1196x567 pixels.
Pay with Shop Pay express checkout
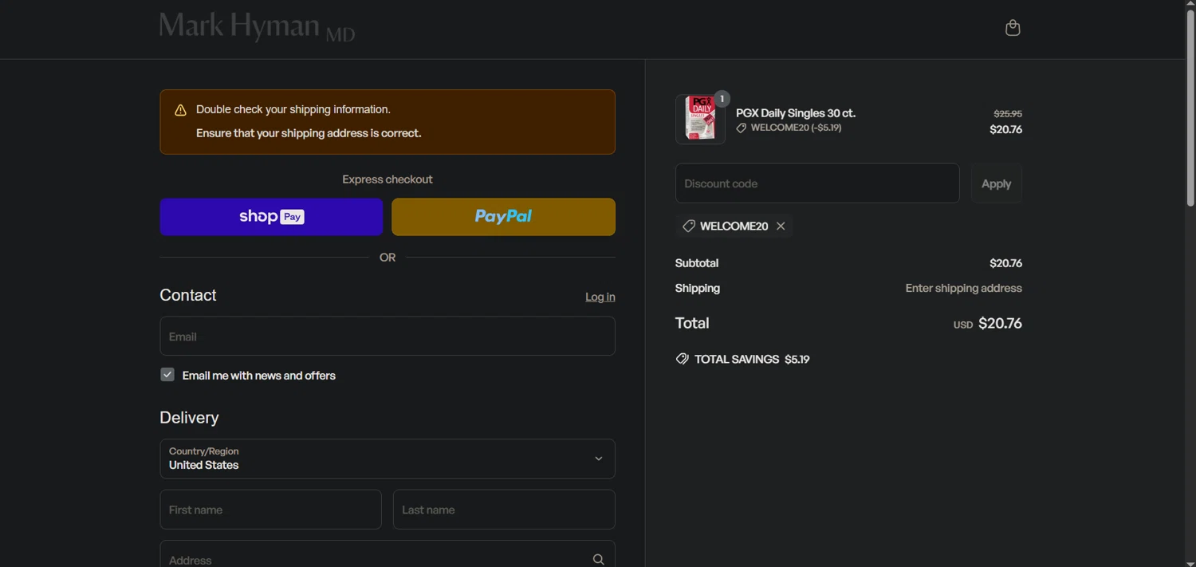pos(271,217)
